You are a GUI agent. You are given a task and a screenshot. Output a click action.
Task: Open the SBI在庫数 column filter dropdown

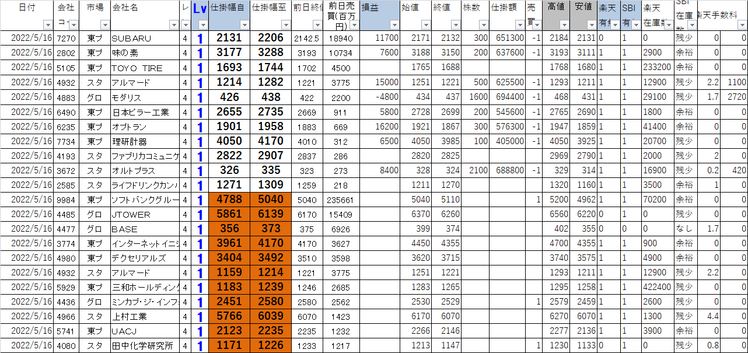tap(691, 25)
